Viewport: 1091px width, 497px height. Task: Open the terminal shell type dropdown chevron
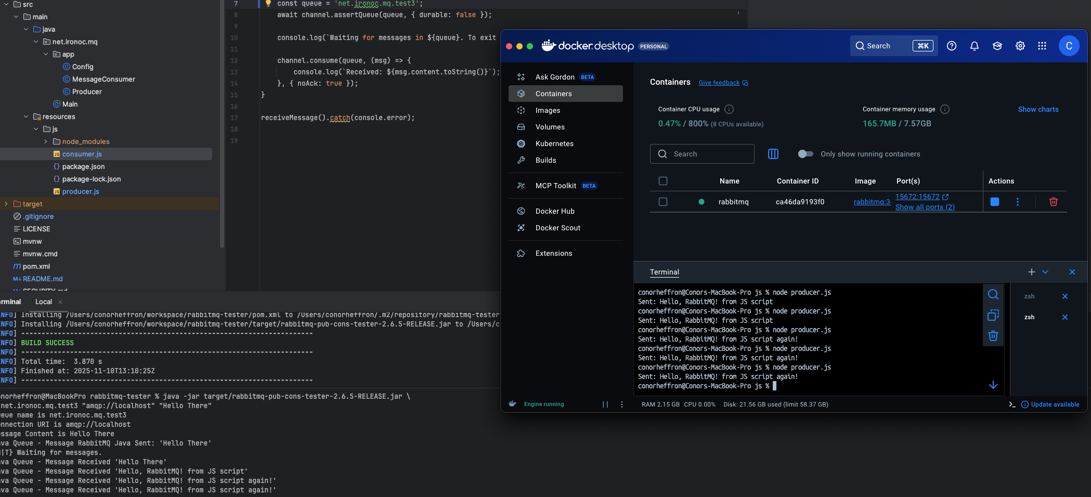[x=1046, y=272]
